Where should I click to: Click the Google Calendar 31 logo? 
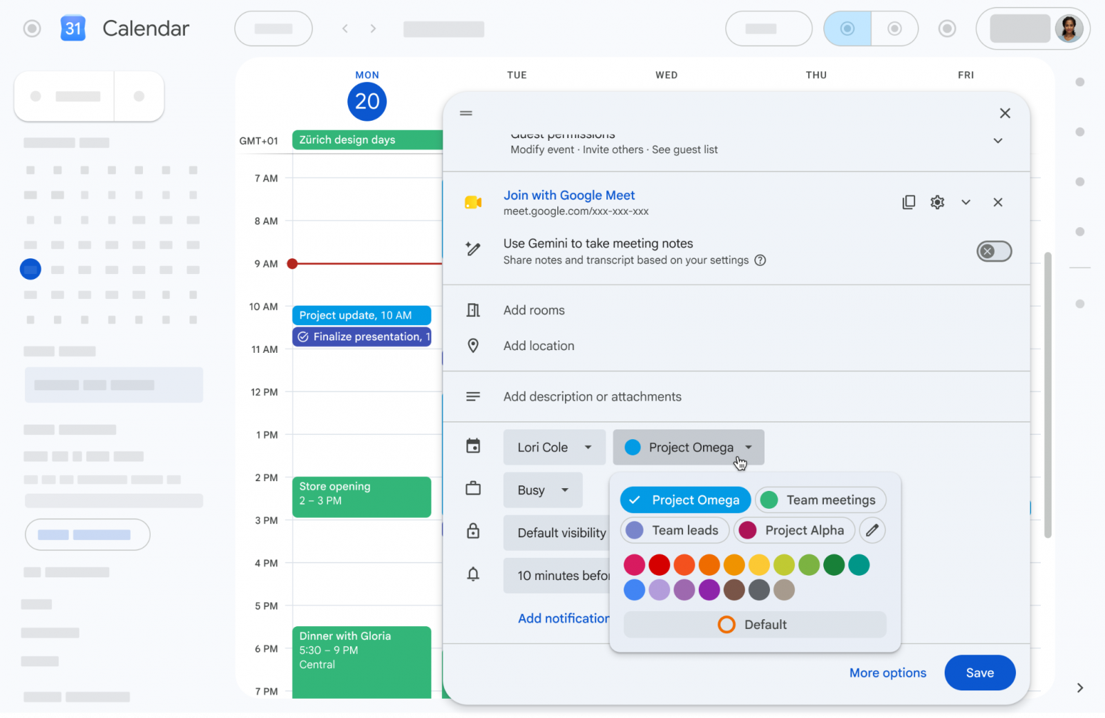pyautogui.click(x=73, y=28)
